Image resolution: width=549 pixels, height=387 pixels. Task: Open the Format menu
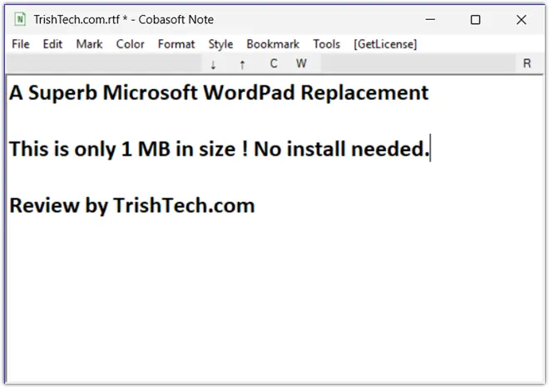[x=176, y=44]
